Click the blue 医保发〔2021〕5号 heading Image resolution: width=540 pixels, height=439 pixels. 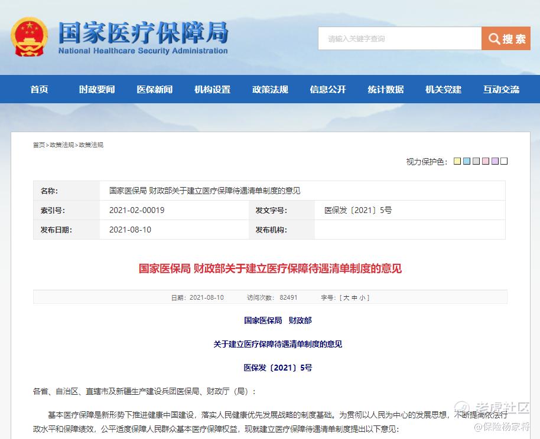click(278, 368)
